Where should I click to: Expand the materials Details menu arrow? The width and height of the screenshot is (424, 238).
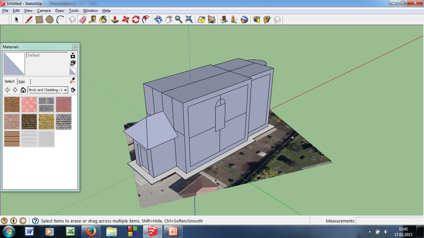pyautogui.click(x=73, y=90)
